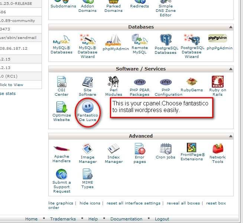This screenshot has width=243, height=223.
Task: Collapse the Advanced section arrow
Action: click(230, 136)
